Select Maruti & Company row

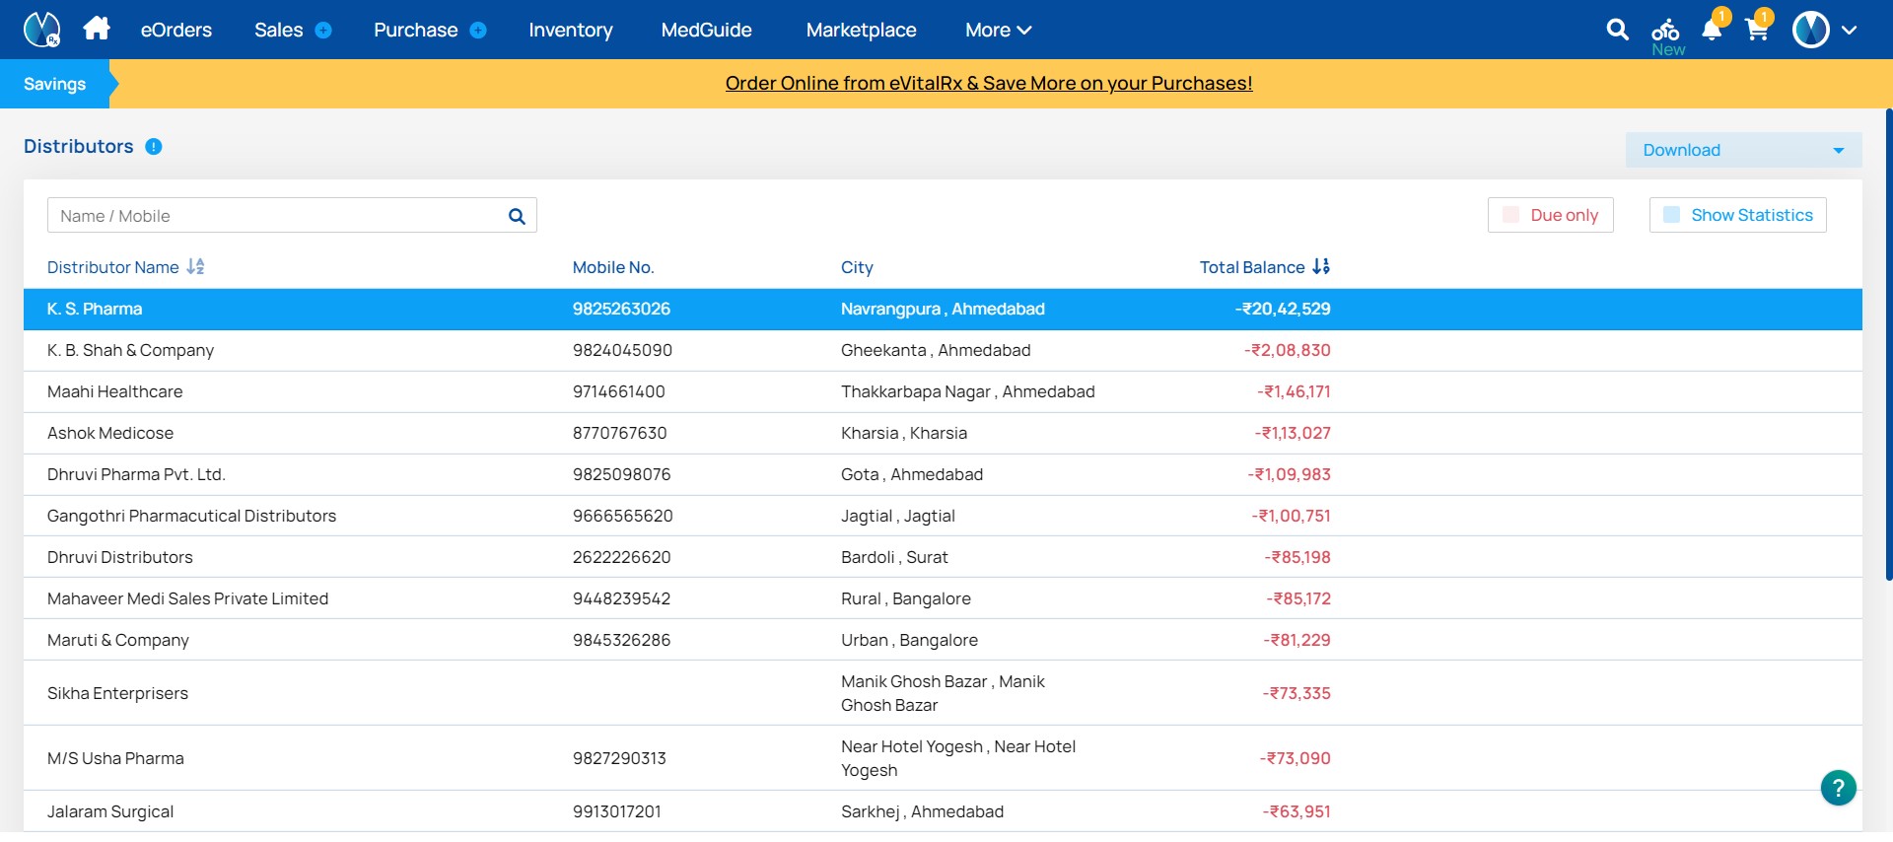point(943,640)
